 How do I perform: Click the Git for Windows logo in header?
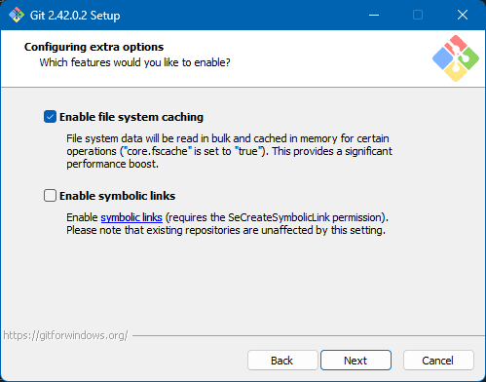(x=456, y=58)
